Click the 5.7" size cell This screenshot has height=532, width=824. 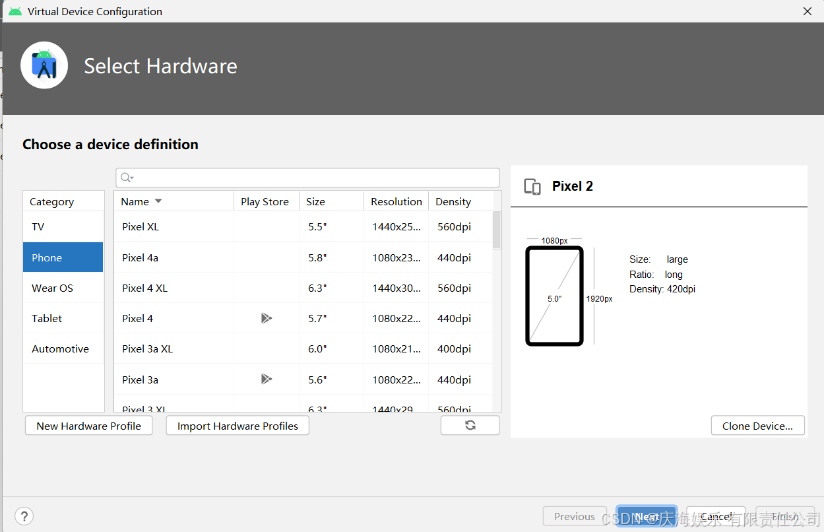(x=317, y=318)
